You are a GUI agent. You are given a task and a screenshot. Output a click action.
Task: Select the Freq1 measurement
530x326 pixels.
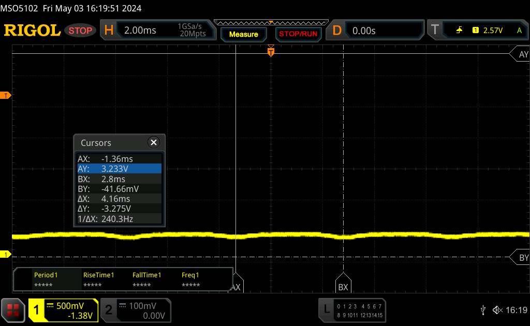[x=190, y=279]
